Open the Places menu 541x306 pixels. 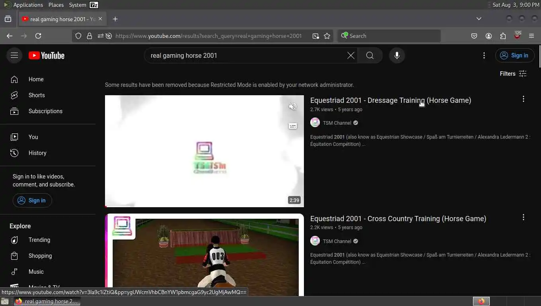point(56,5)
